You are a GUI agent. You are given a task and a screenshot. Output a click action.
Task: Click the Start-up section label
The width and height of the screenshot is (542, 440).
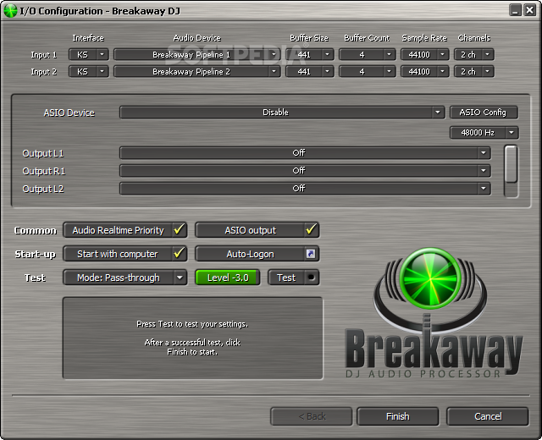point(35,254)
